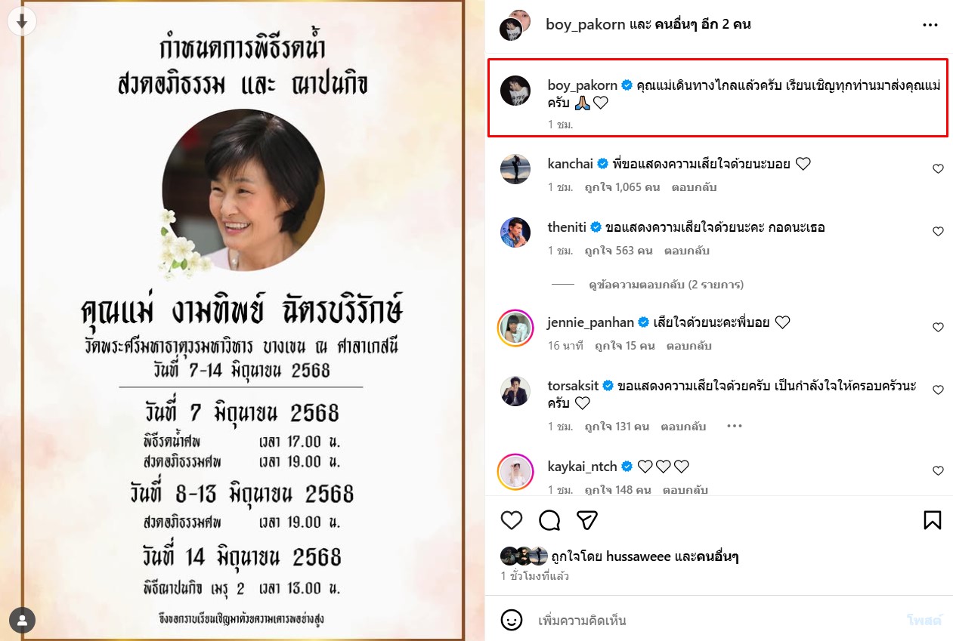Open comments with the speech bubble icon
This screenshot has height=641, width=953.
tap(549, 520)
